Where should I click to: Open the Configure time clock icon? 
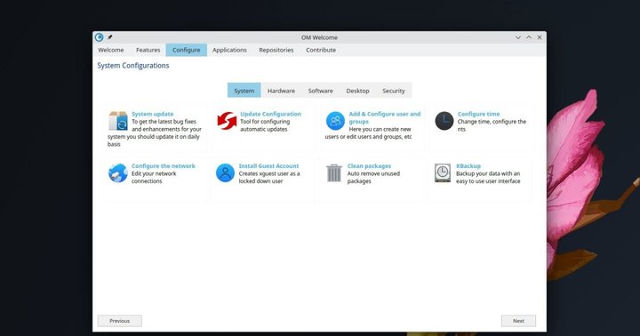(x=444, y=121)
